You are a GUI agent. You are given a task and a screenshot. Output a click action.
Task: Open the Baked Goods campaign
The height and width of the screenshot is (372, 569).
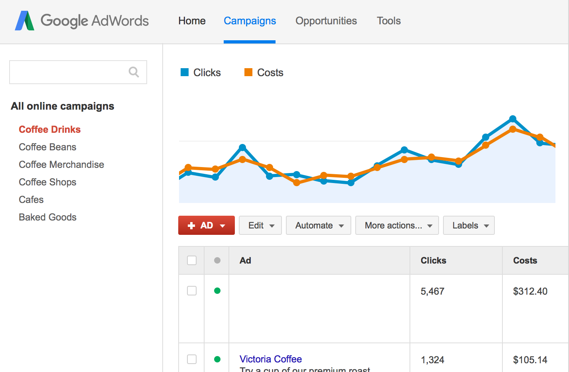47,217
